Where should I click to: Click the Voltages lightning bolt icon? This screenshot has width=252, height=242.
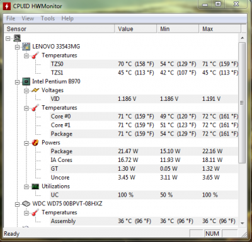(x=35, y=90)
